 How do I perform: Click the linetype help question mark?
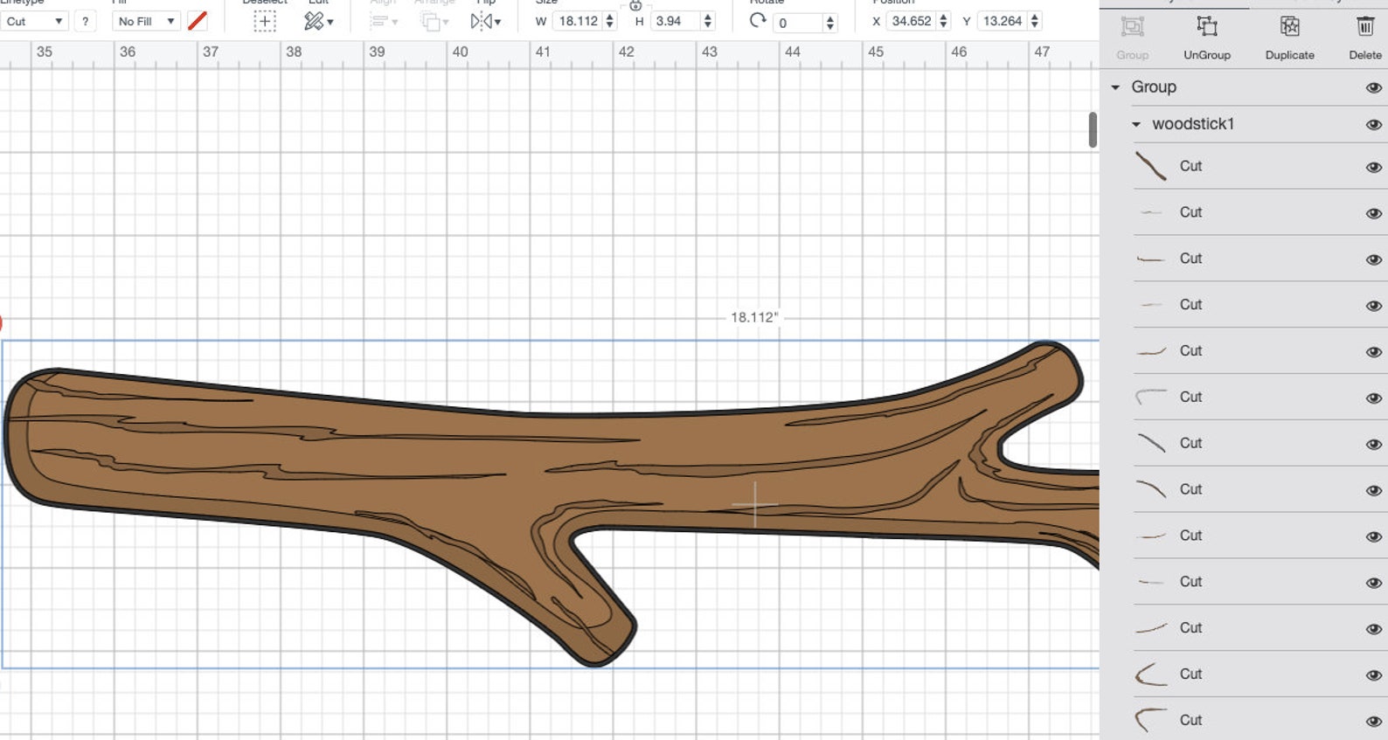85,21
